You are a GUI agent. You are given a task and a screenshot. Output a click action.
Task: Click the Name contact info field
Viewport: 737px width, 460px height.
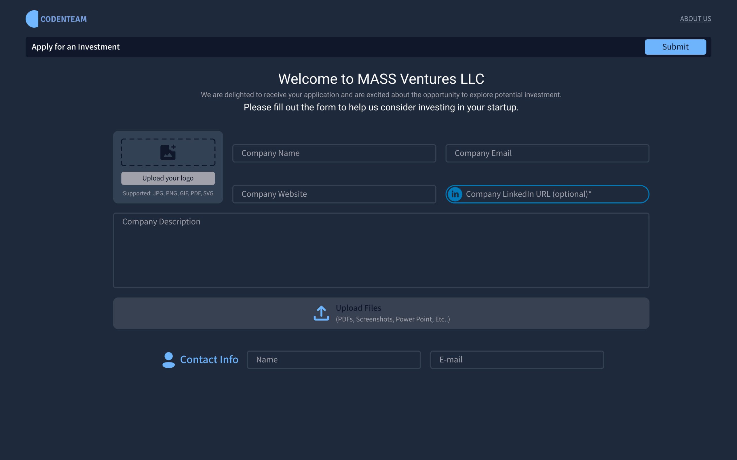[x=334, y=359]
